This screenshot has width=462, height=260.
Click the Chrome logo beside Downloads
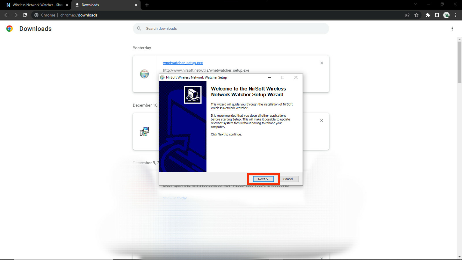(9, 29)
